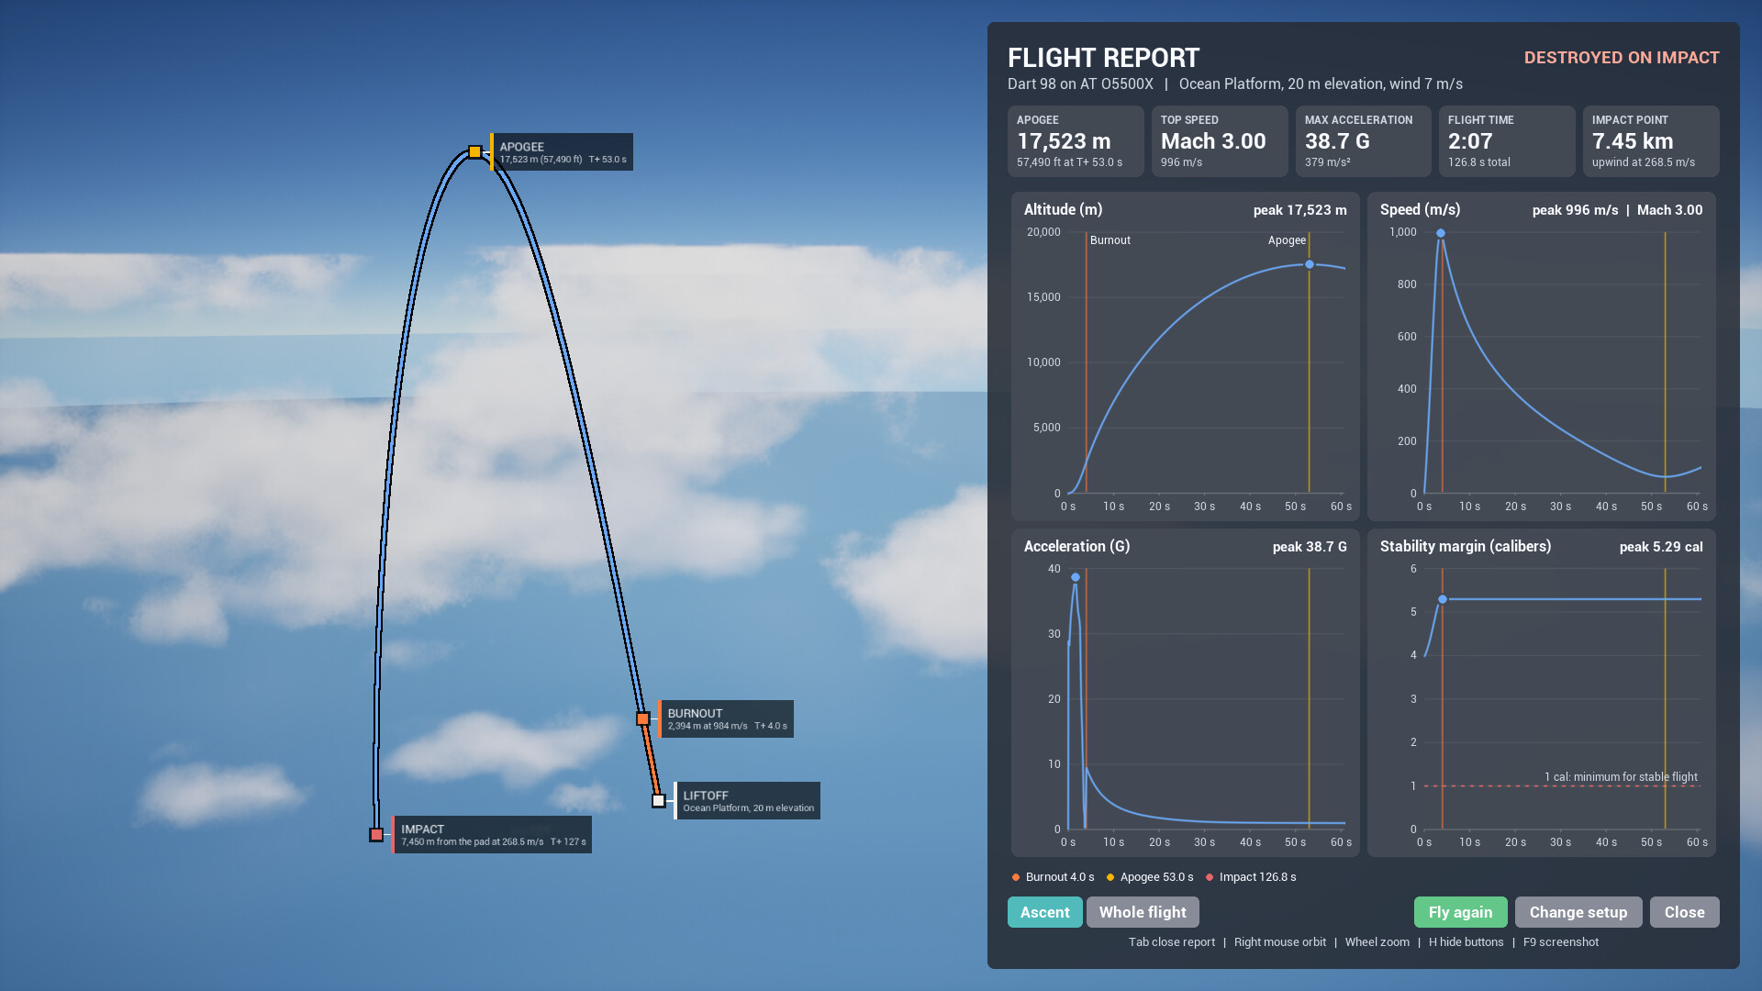Click the Altitude (m) chart title
The height and width of the screenshot is (991, 1762).
(1063, 210)
